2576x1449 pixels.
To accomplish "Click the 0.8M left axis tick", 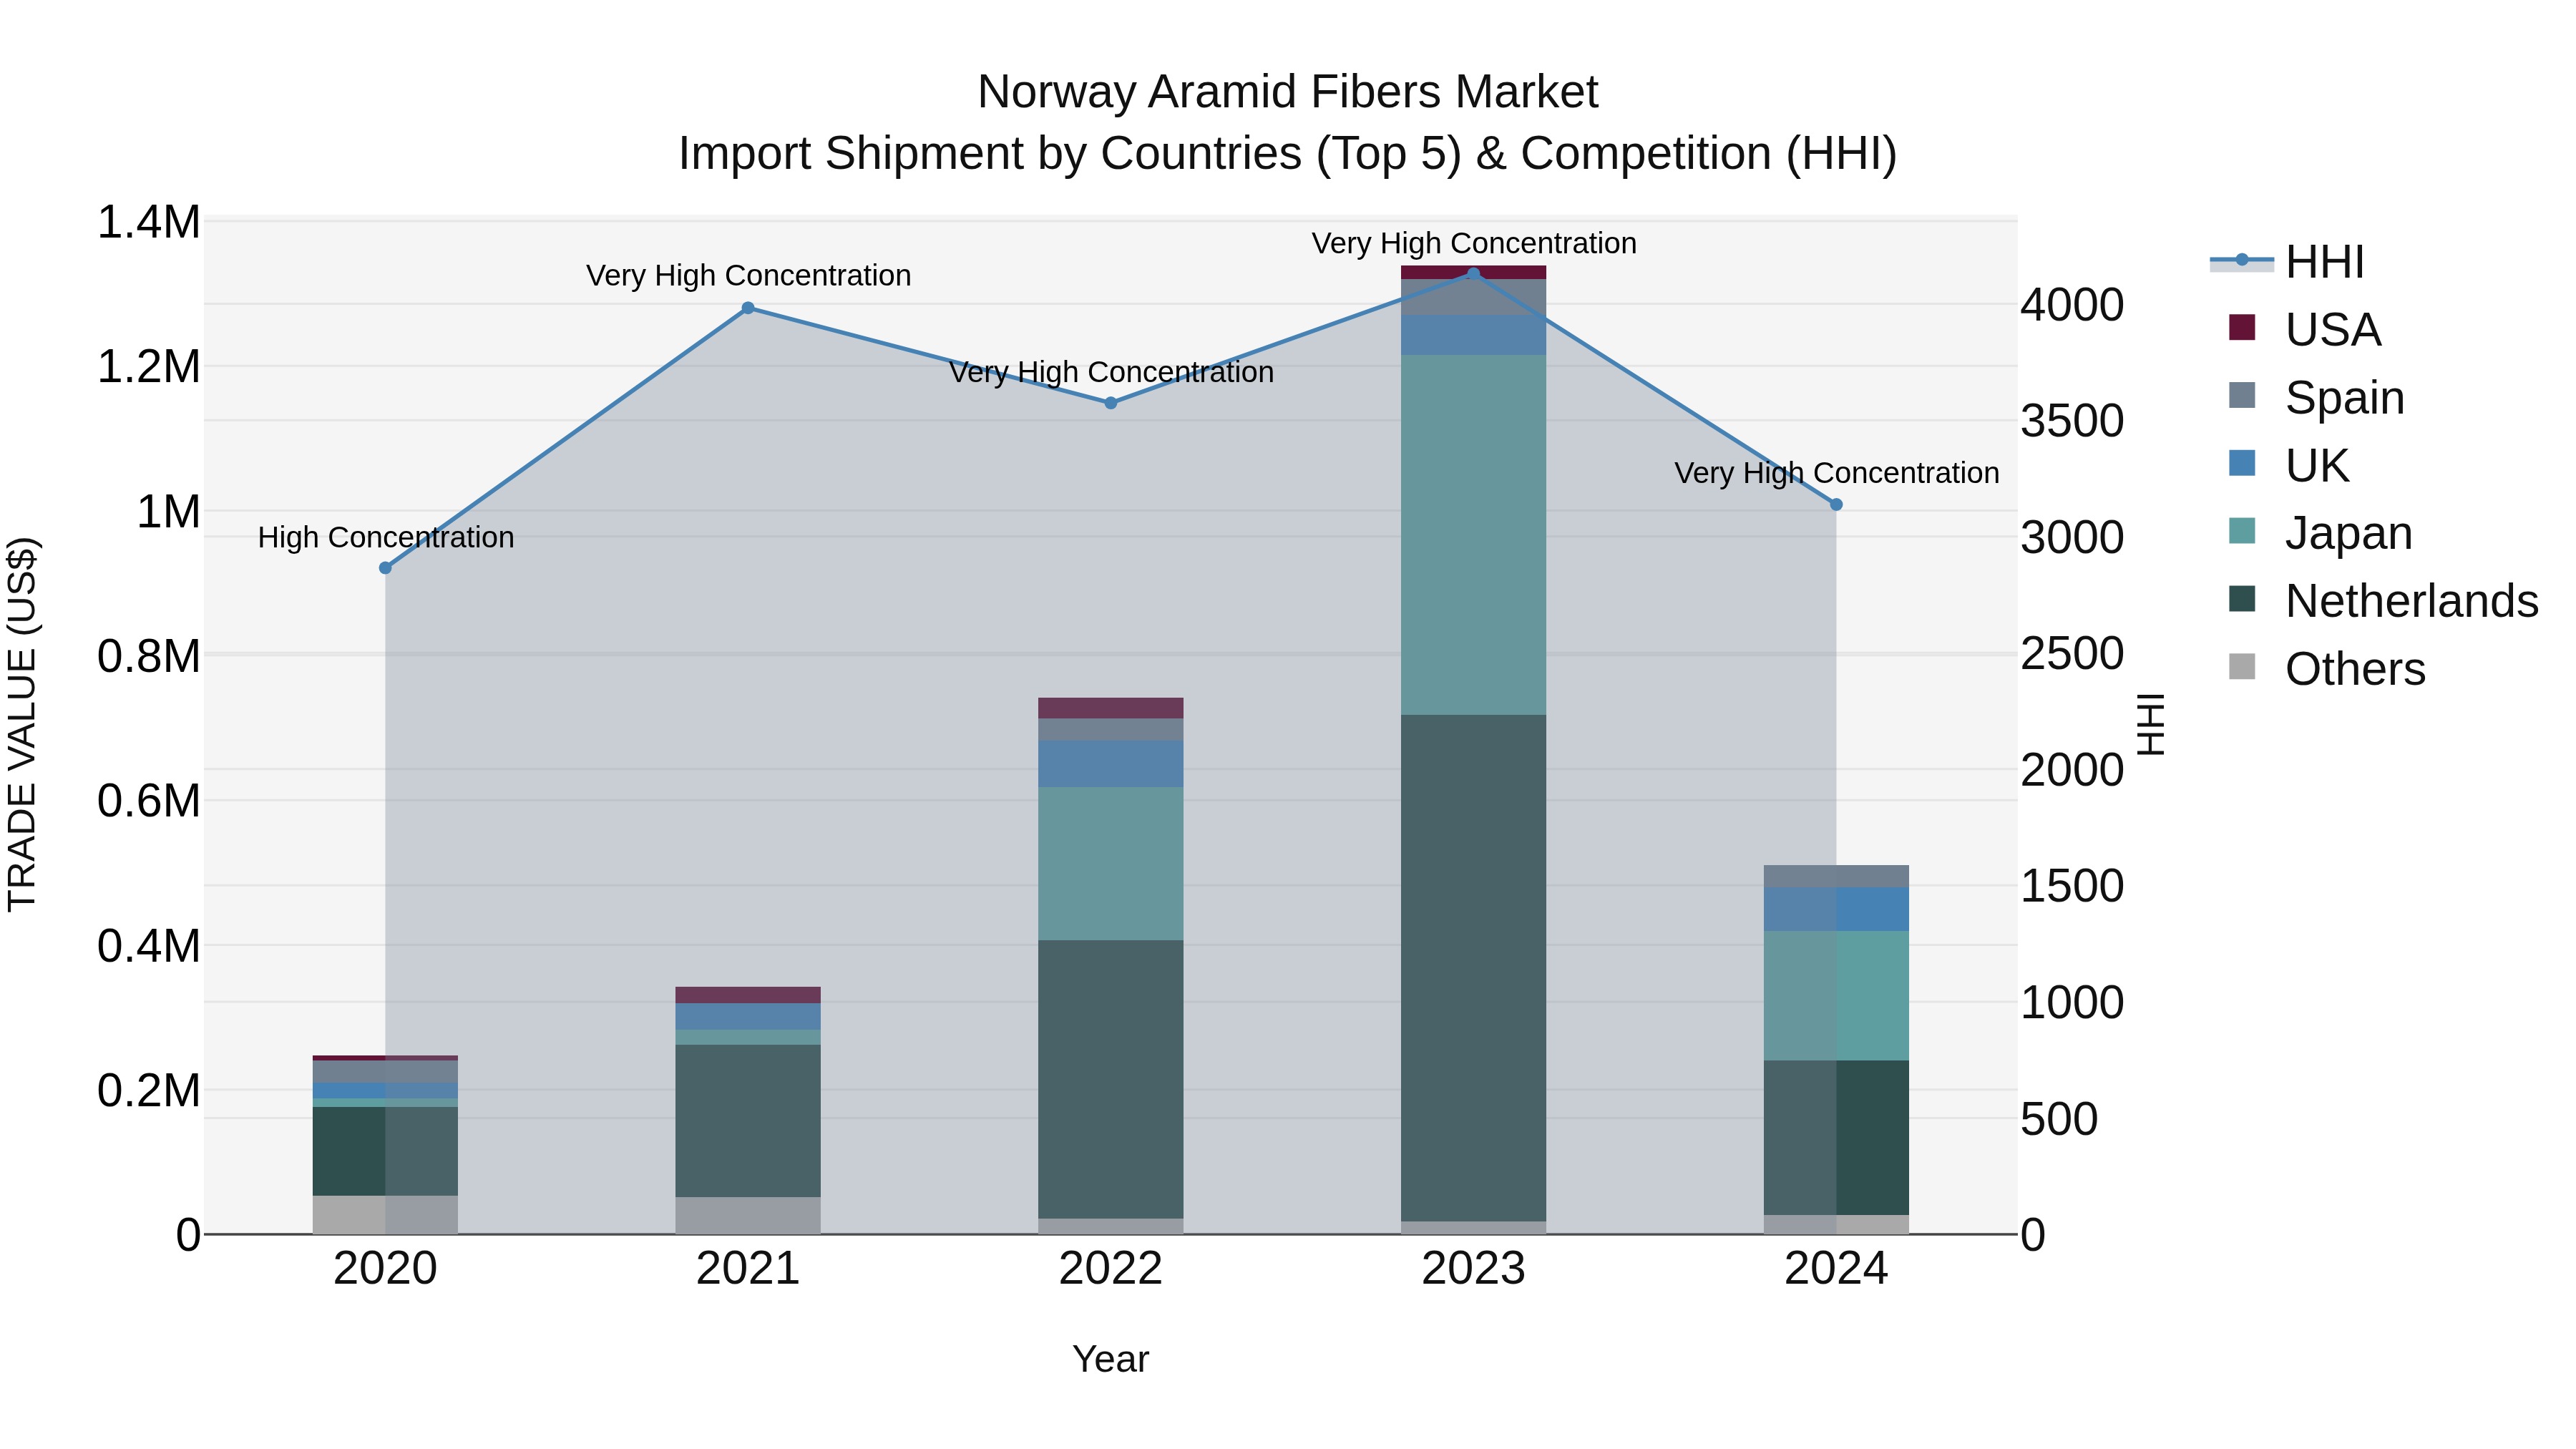I will point(149,657).
